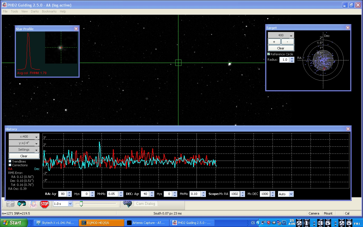Close the Star Profile panel
The width and height of the screenshot is (363, 227).
tap(76, 29)
